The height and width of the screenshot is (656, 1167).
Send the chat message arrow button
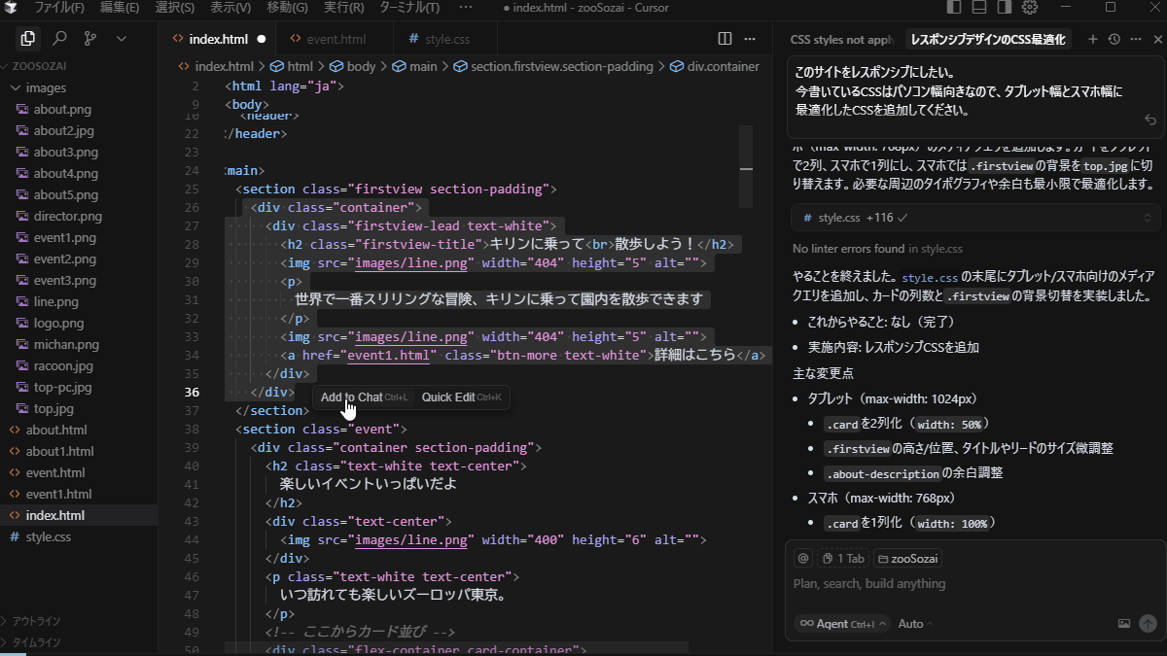1148,624
